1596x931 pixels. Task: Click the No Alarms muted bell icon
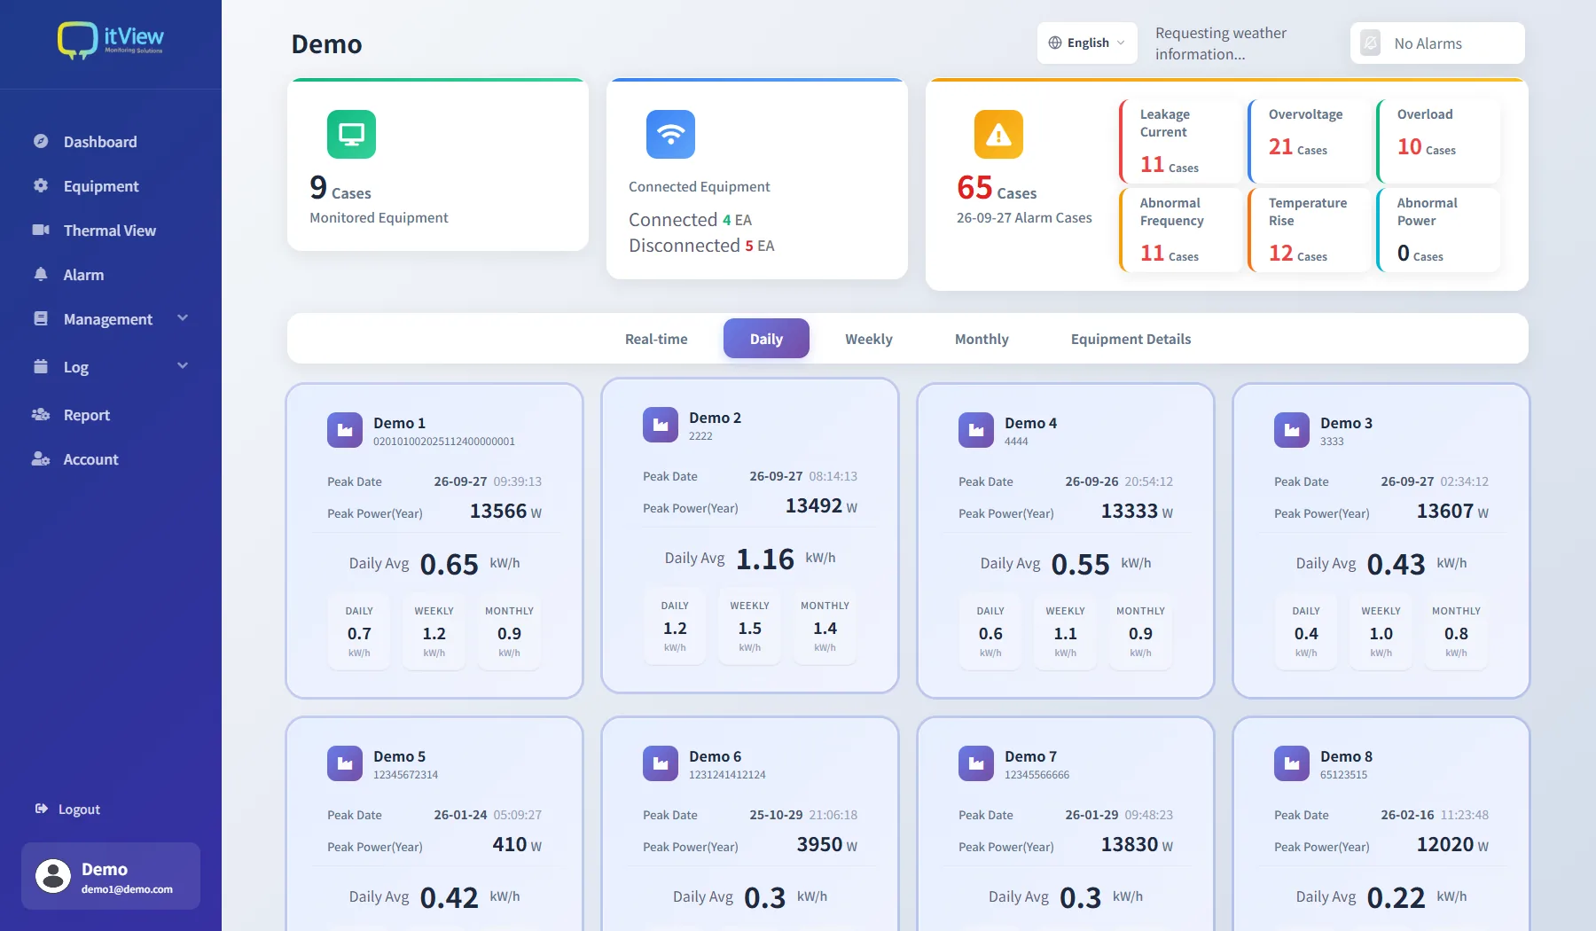[1371, 43]
